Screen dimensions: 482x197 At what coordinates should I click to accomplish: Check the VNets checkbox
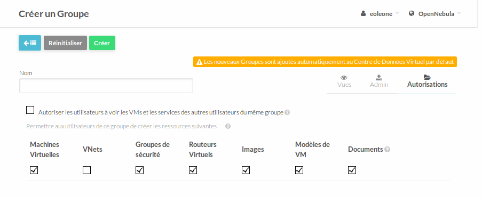[x=86, y=170]
